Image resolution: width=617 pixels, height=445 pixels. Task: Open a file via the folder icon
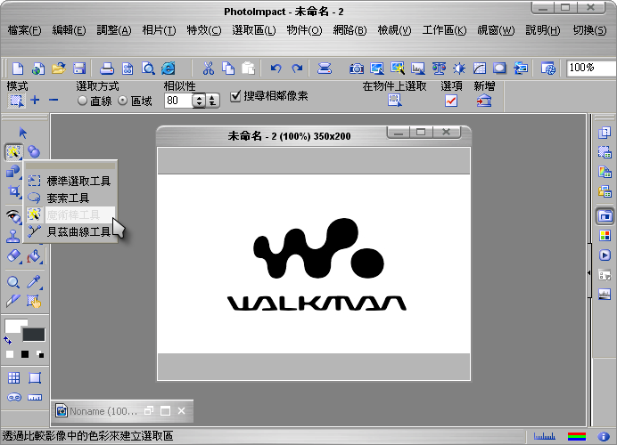coord(58,69)
